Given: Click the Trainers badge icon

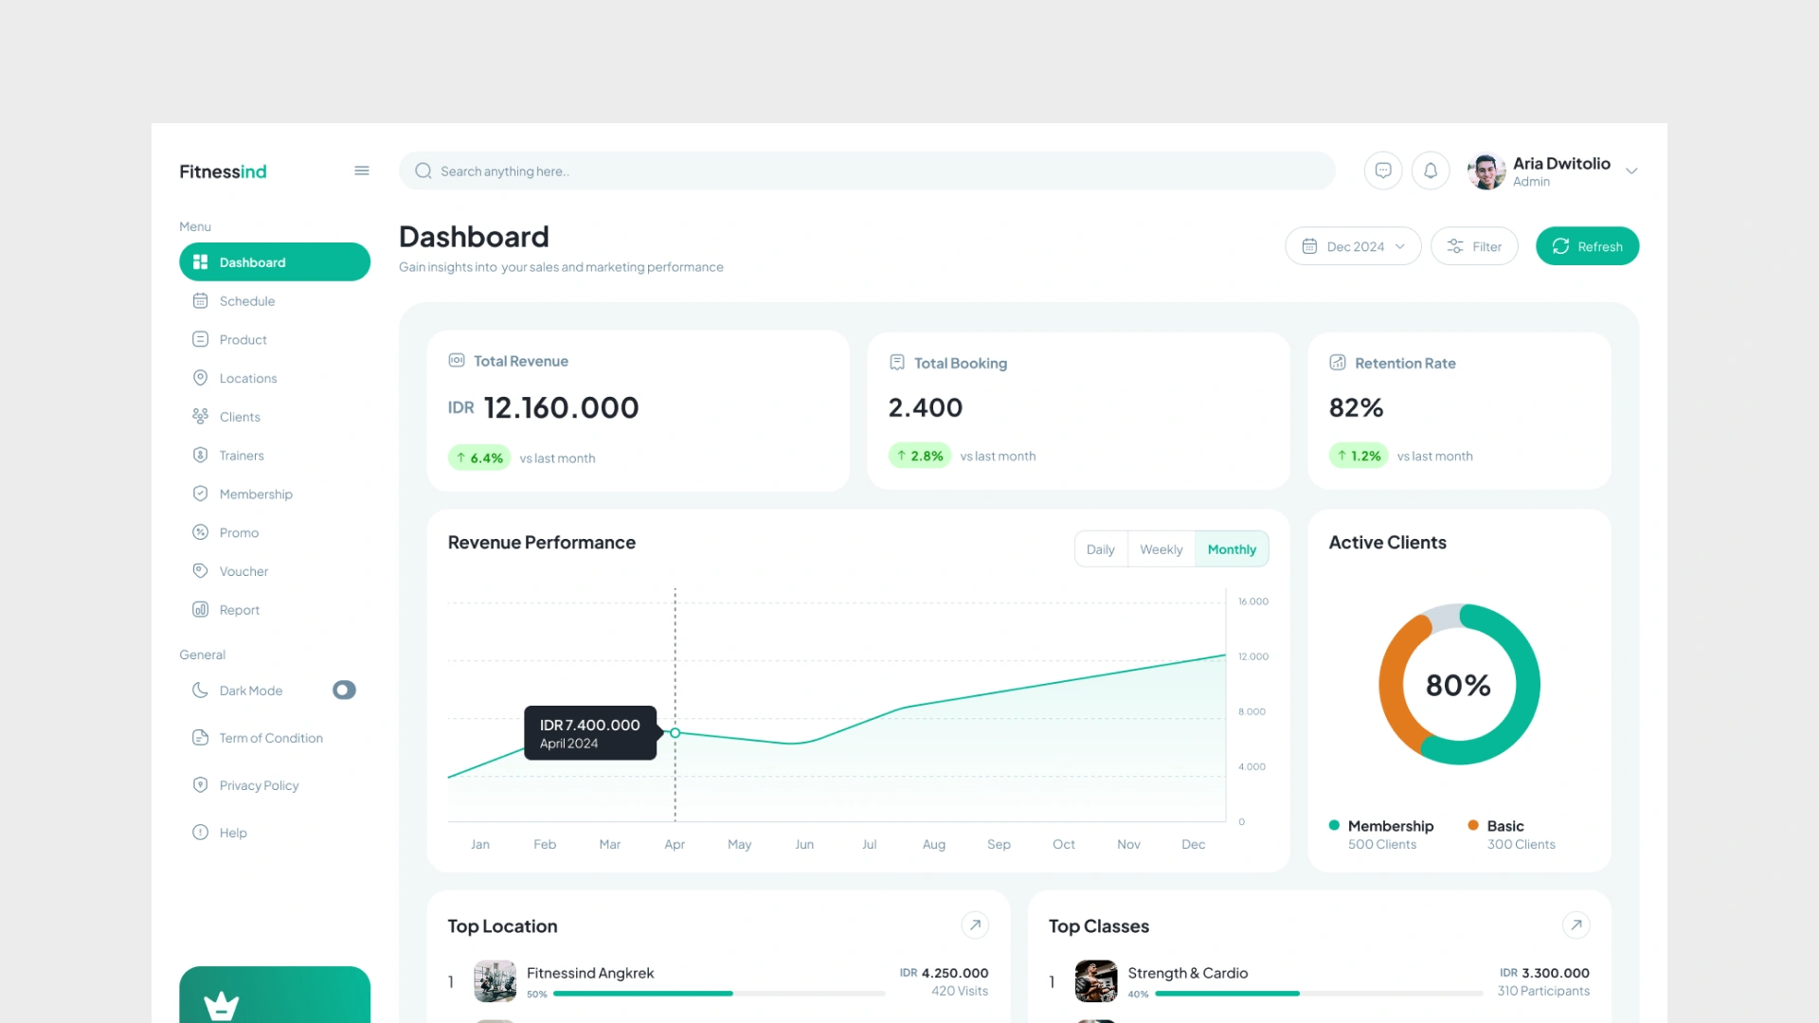Looking at the screenshot, I should [200, 455].
